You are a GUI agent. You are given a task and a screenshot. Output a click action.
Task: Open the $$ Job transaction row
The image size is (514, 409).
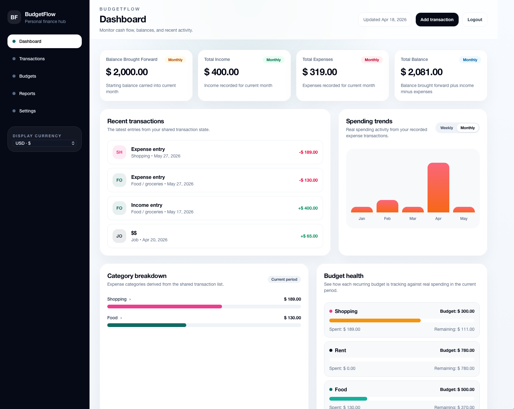tap(215, 236)
